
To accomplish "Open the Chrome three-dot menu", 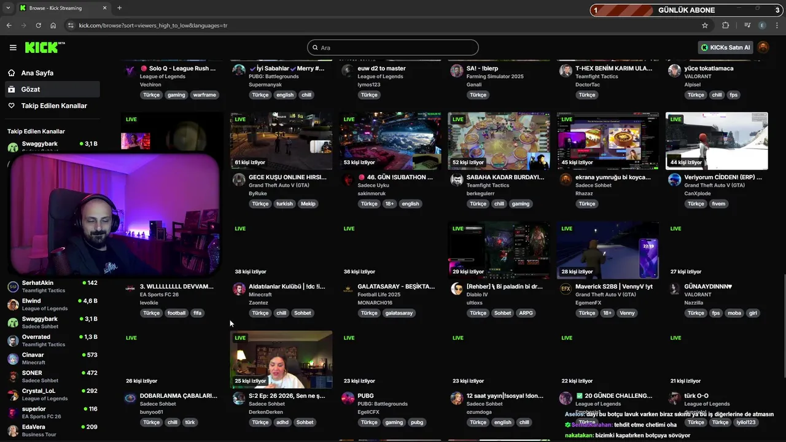I will pyautogui.click(x=777, y=25).
